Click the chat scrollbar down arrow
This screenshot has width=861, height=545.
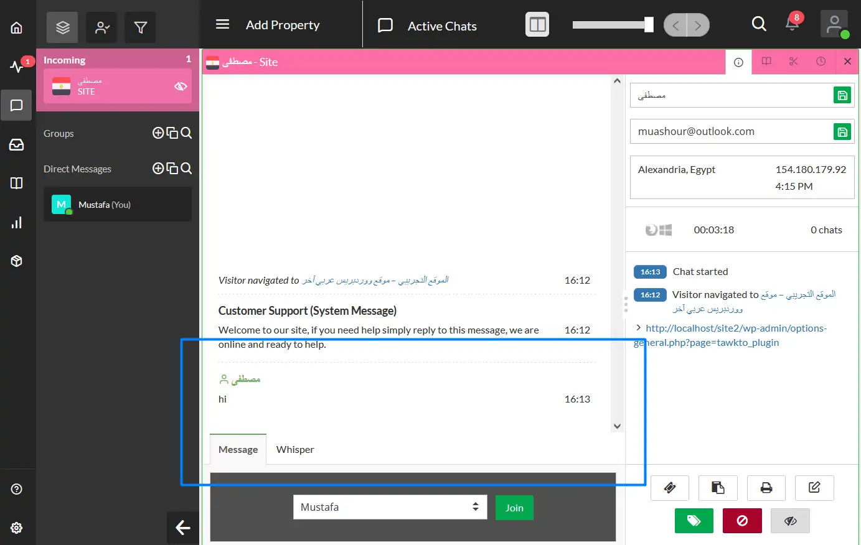click(x=617, y=426)
